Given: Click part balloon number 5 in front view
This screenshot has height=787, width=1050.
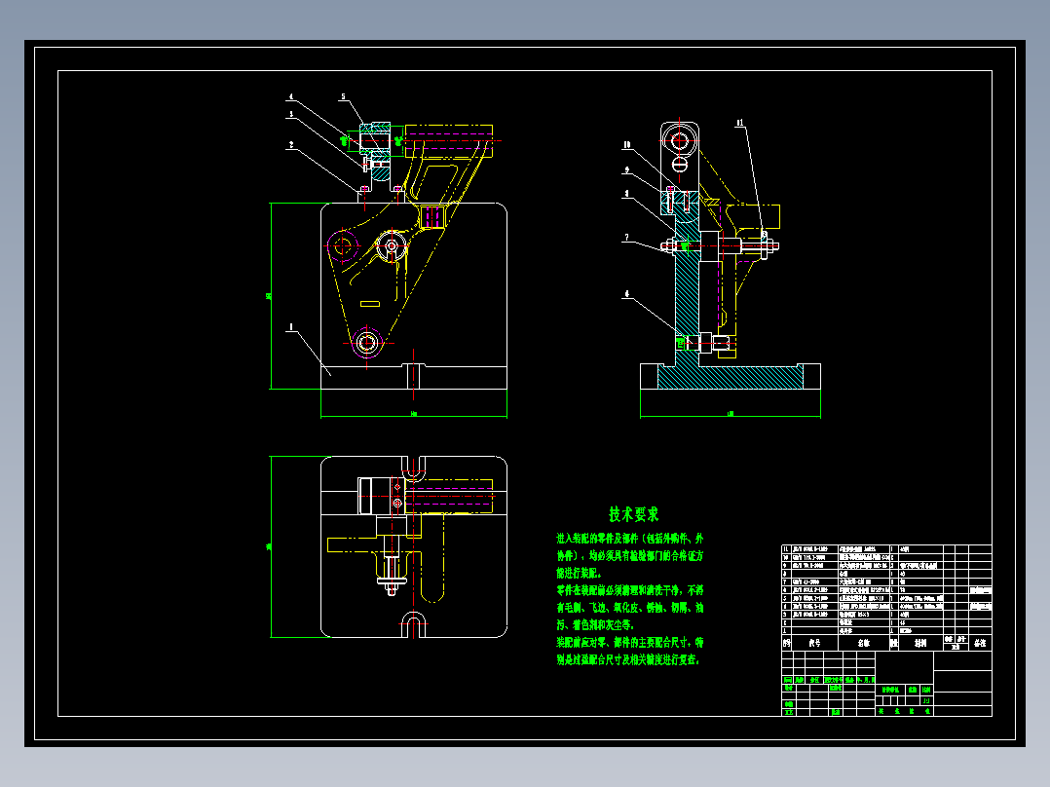Looking at the screenshot, I should click(x=344, y=97).
